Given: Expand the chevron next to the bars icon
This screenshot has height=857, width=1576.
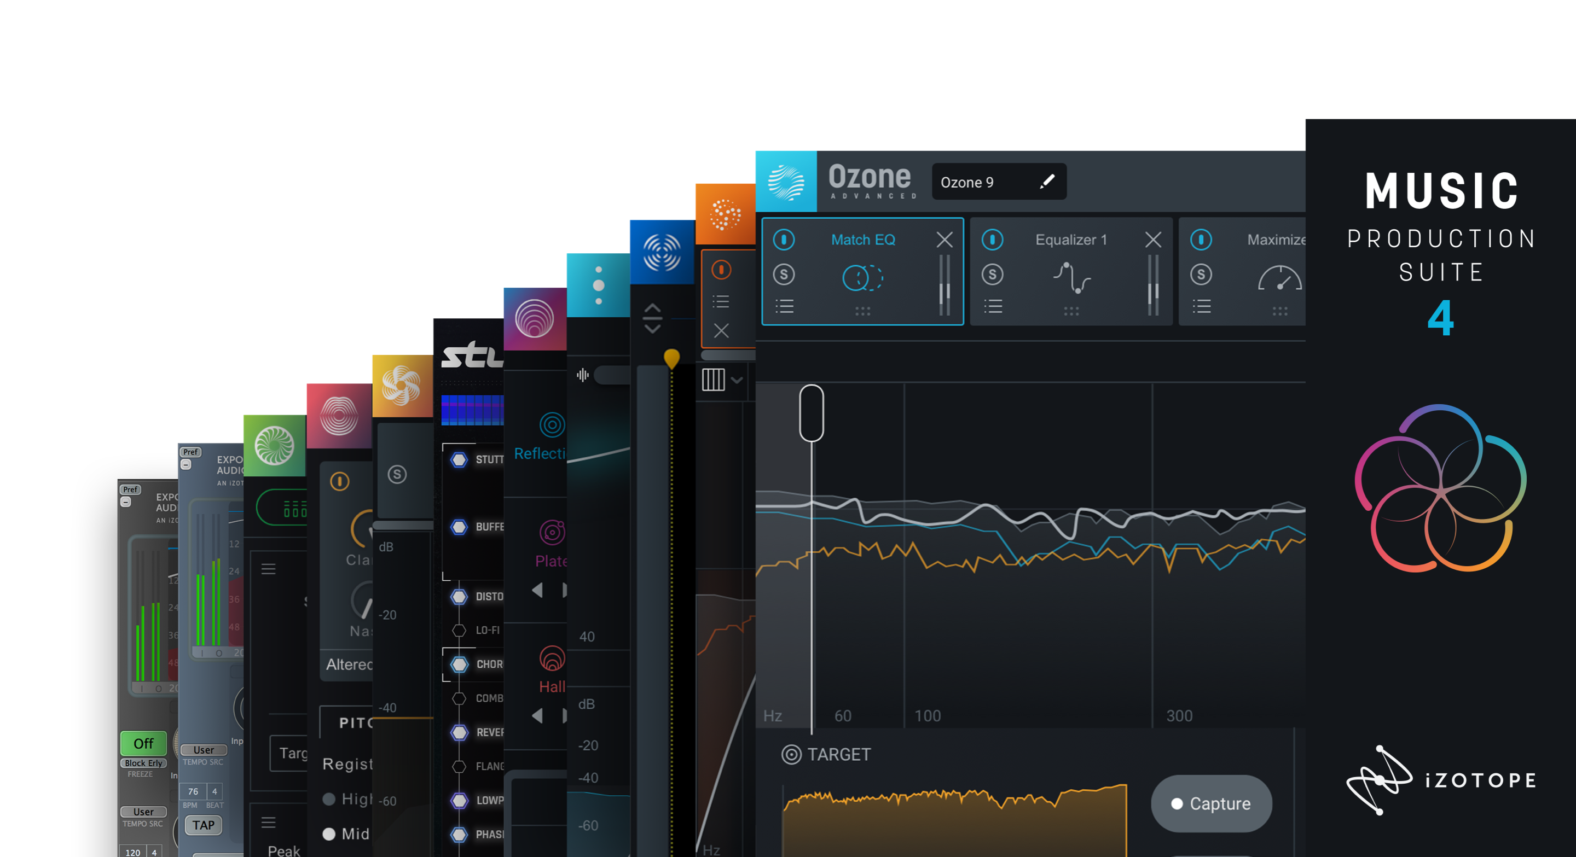Looking at the screenshot, I should 737,380.
